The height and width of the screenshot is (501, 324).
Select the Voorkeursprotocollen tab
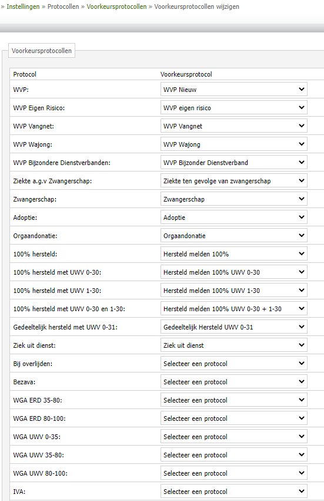click(x=42, y=51)
